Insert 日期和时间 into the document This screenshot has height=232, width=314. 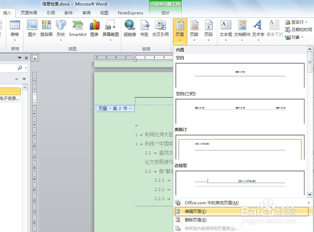coord(298,29)
